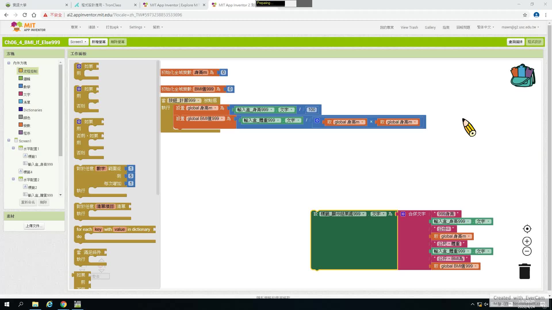Click 上傳文件 button
552x310 pixels.
(34, 226)
